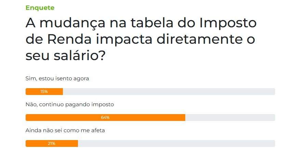Click the 15% percentage label
The height and width of the screenshot is (151, 282).
tap(44, 92)
